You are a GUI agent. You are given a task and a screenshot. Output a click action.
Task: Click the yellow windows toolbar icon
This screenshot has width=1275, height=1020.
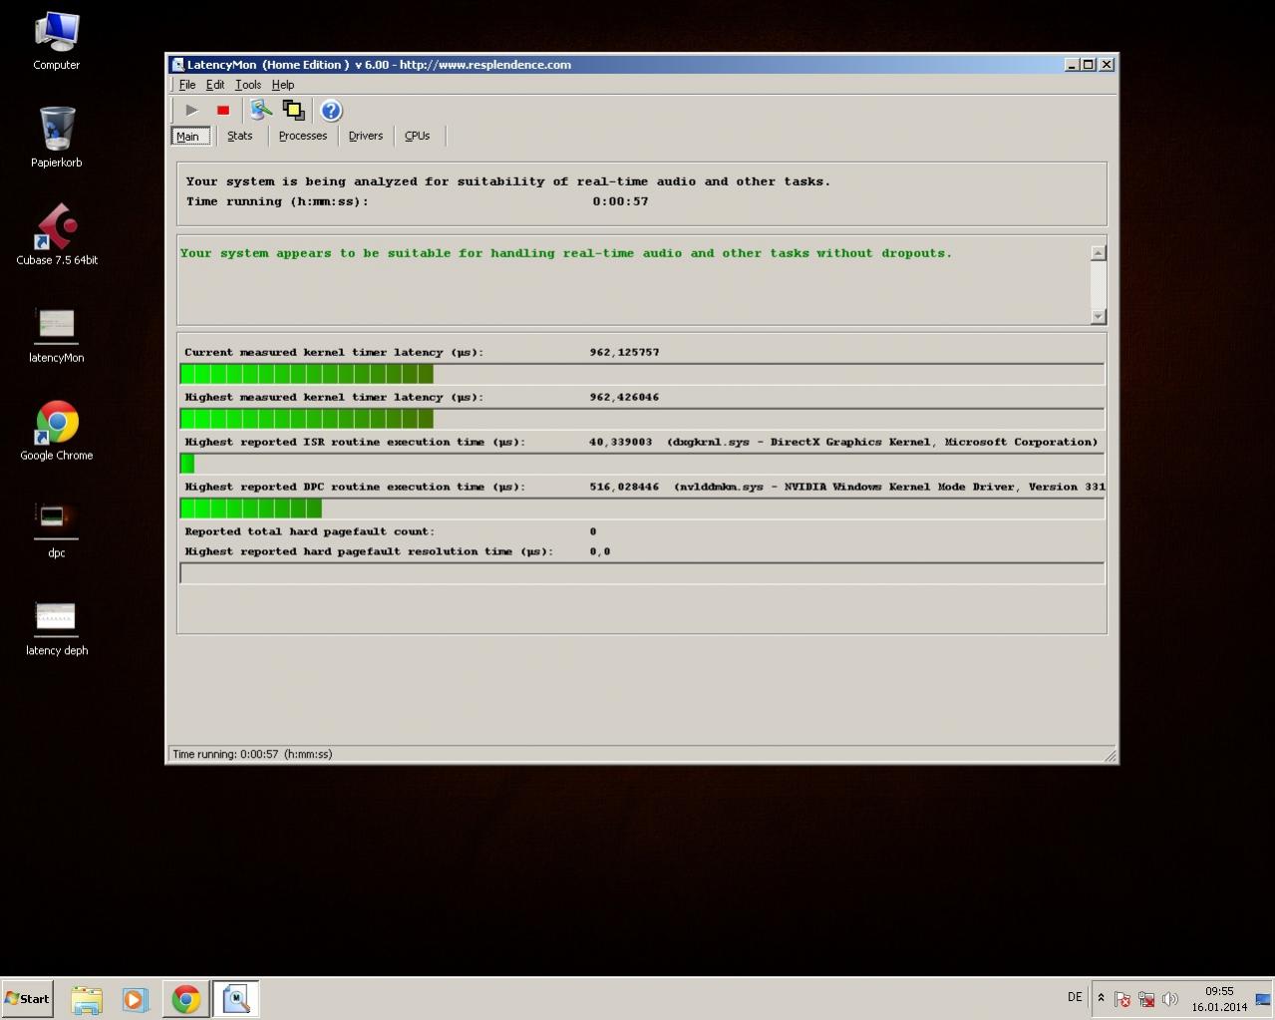[x=293, y=111]
